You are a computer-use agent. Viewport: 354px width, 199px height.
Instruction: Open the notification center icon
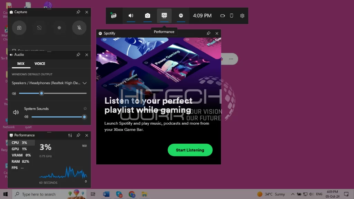346,194
